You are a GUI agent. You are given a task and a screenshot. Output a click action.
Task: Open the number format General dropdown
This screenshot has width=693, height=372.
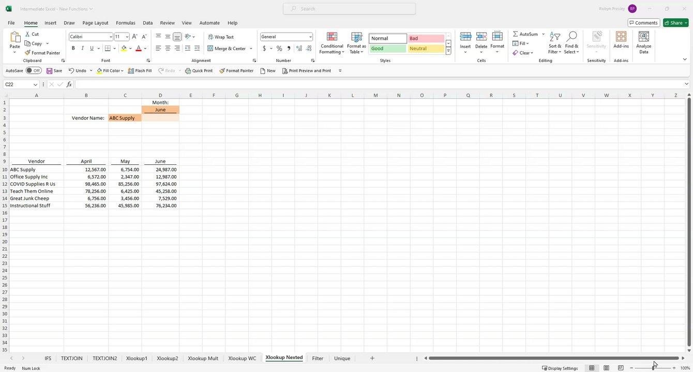pos(310,37)
